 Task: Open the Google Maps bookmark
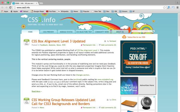pos(37,11)
